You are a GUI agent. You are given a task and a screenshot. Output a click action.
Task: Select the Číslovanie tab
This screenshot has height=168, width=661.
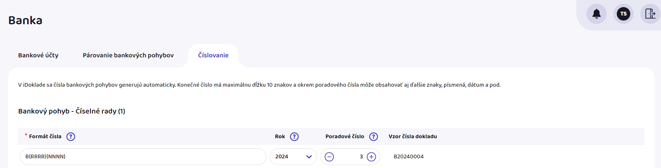click(x=213, y=55)
